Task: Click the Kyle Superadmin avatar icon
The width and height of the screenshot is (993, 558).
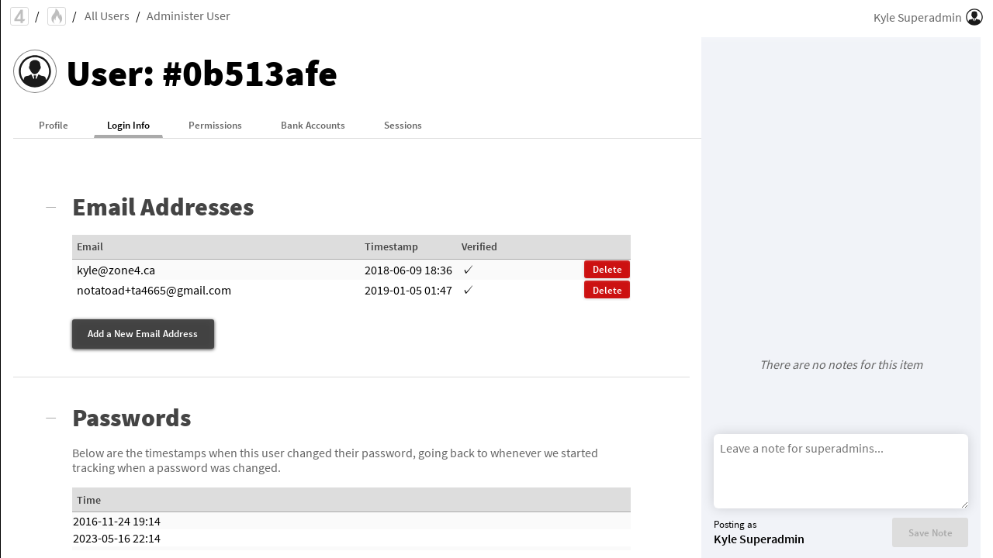Action: click(x=974, y=17)
